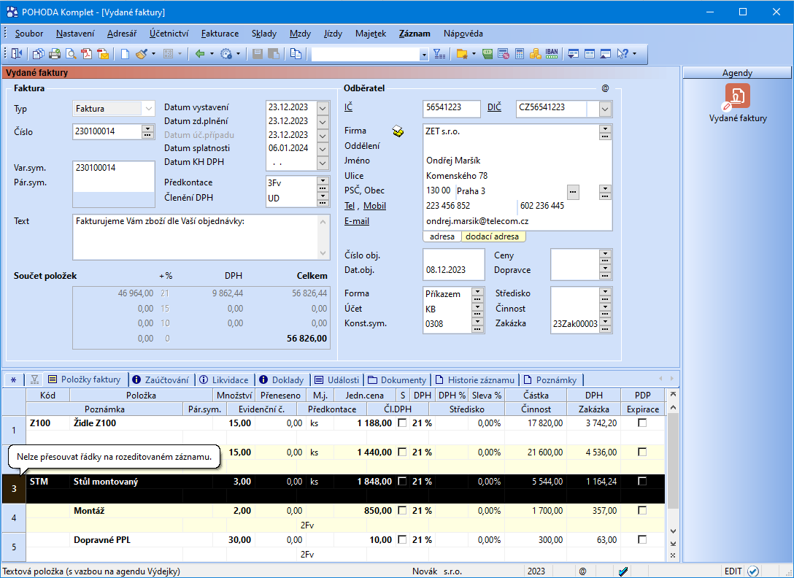Viewport: 794px width, 578px height.
Task: Open the IBAN tool icon
Action: (552, 54)
